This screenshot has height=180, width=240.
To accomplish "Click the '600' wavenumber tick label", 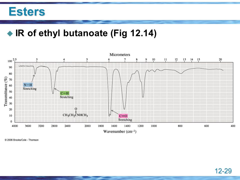I will (x=206, y=126).
